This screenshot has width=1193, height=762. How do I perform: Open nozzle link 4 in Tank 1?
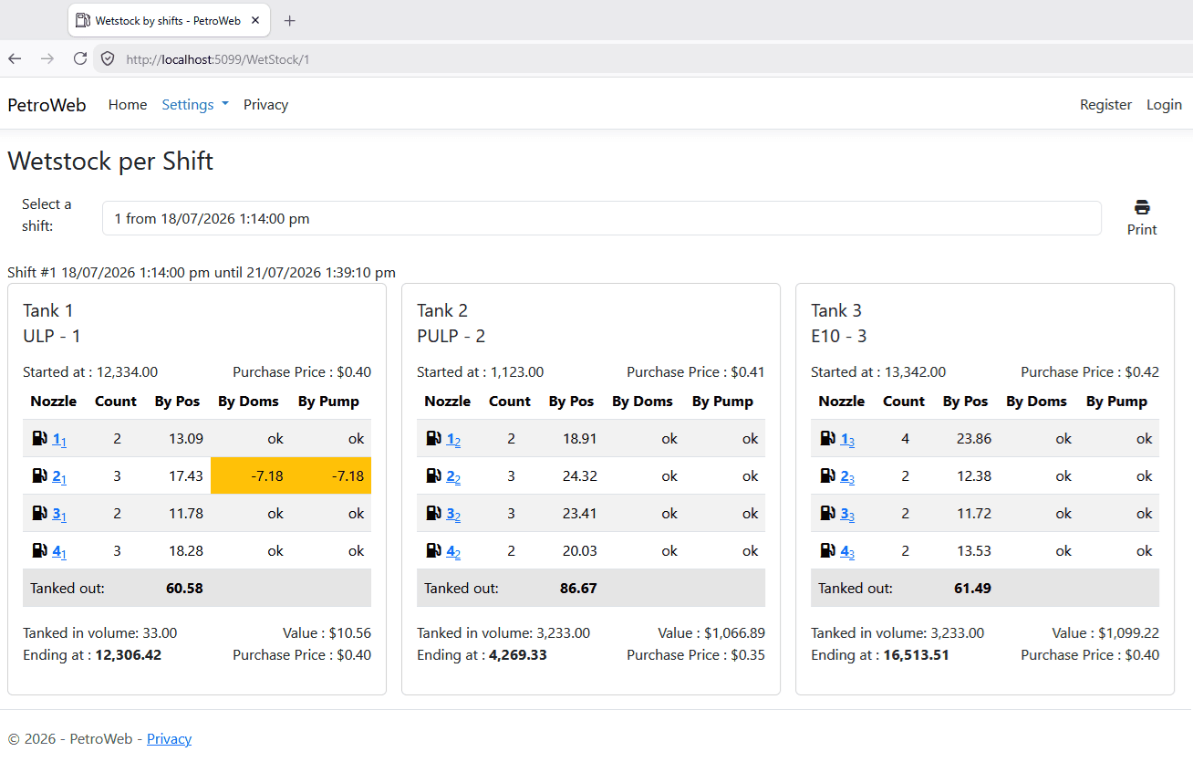(x=59, y=552)
